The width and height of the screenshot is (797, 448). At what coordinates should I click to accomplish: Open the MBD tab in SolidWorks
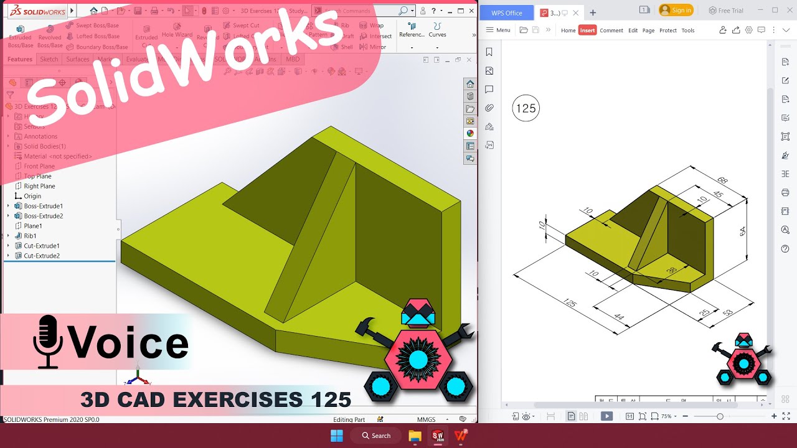pyautogui.click(x=292, y=59)
